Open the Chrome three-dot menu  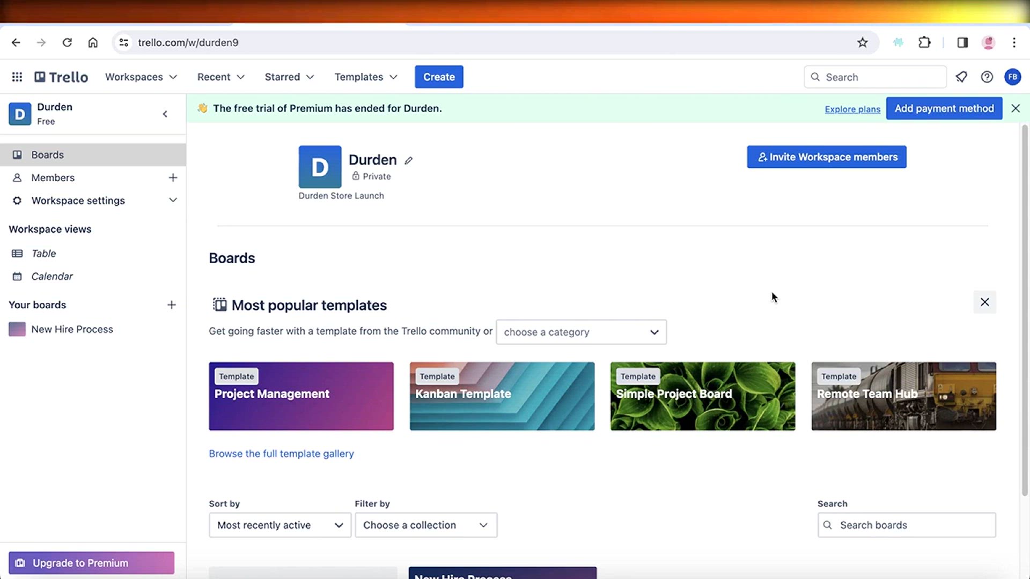click(1014, 42)
